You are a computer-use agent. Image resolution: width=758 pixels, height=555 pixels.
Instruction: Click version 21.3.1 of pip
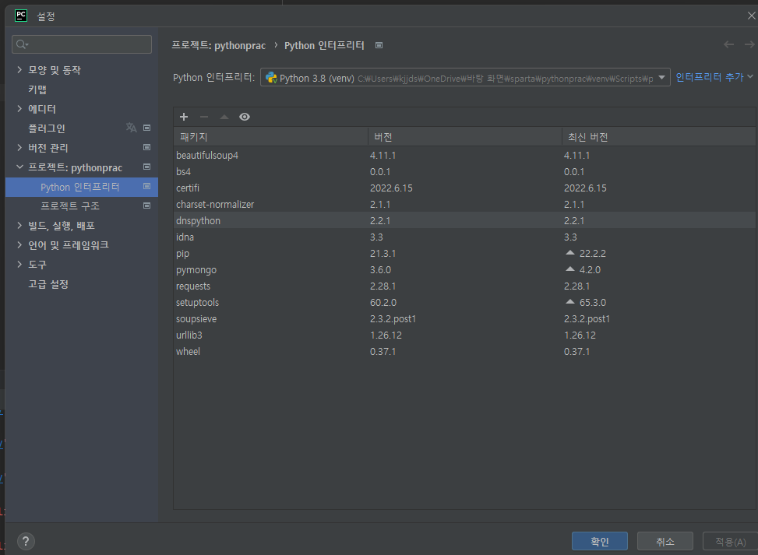tap(383, 254)
